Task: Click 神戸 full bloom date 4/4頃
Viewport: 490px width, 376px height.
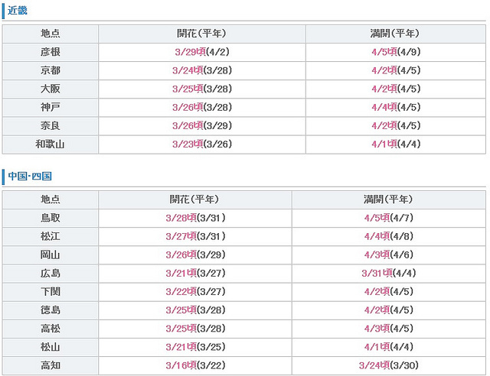Action: click(384, 107)
